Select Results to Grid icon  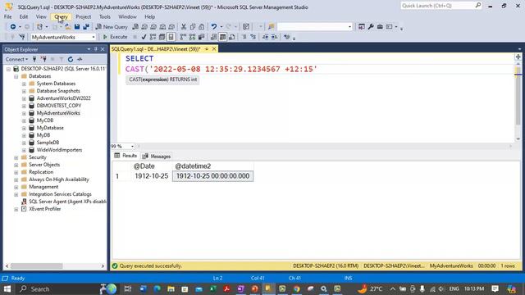[x=222, y=37]
